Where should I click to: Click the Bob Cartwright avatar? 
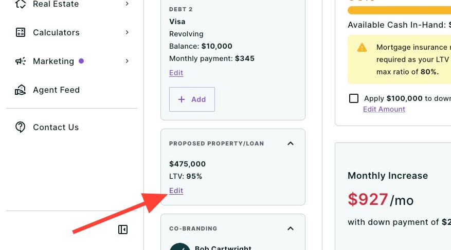click(x=180, y=246)
